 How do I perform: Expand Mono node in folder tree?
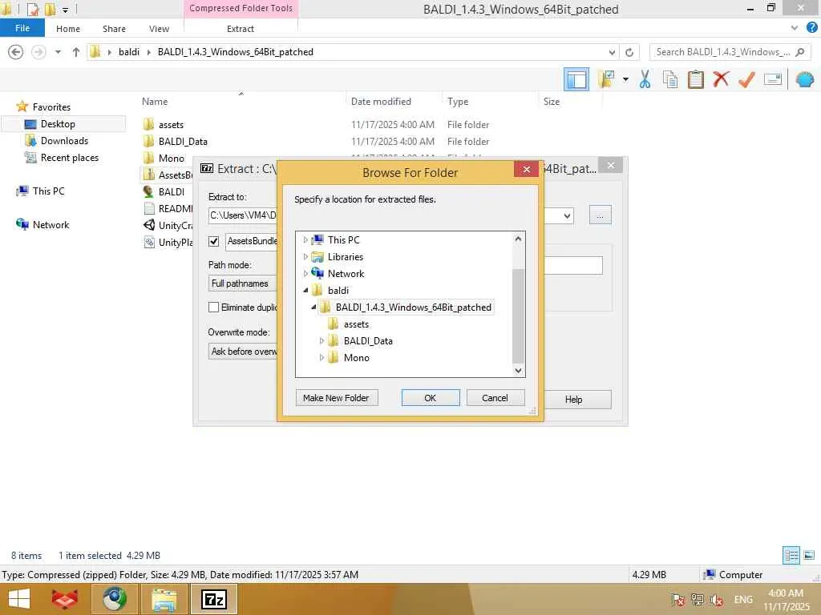coord(322,358)
